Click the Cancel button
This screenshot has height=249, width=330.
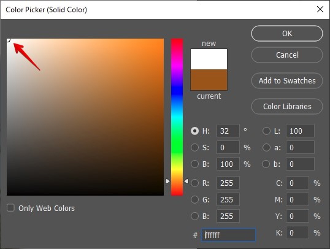point(287,55)
